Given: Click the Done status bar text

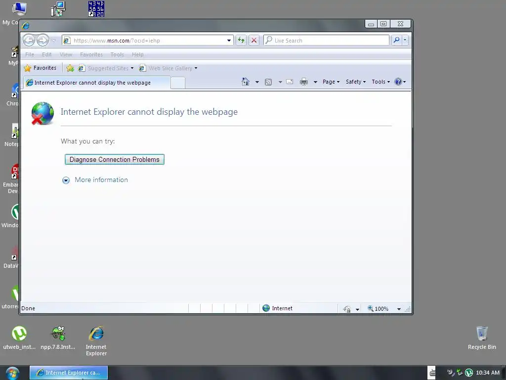Looking at the screenshot, I should 28,308.
